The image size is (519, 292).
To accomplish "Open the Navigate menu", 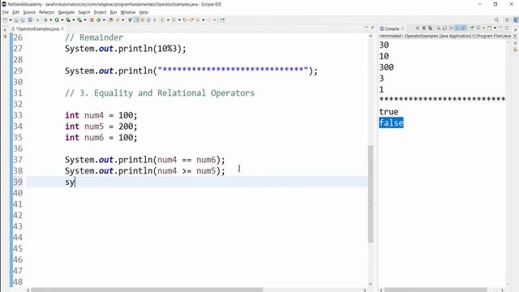I will click(x=66, y=12).
